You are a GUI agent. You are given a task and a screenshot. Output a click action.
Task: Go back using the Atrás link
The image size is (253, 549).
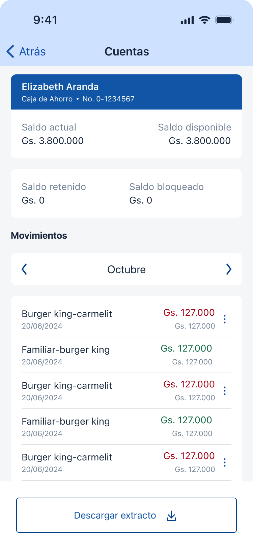tap(32, 52)
